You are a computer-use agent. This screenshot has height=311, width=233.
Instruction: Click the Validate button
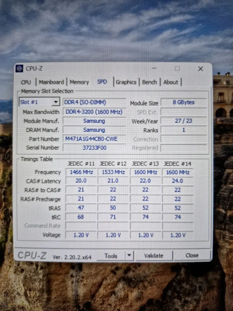(x=154, y=255)
